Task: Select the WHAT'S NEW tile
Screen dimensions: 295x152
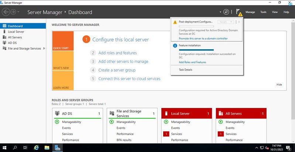Action: [63, 61]
